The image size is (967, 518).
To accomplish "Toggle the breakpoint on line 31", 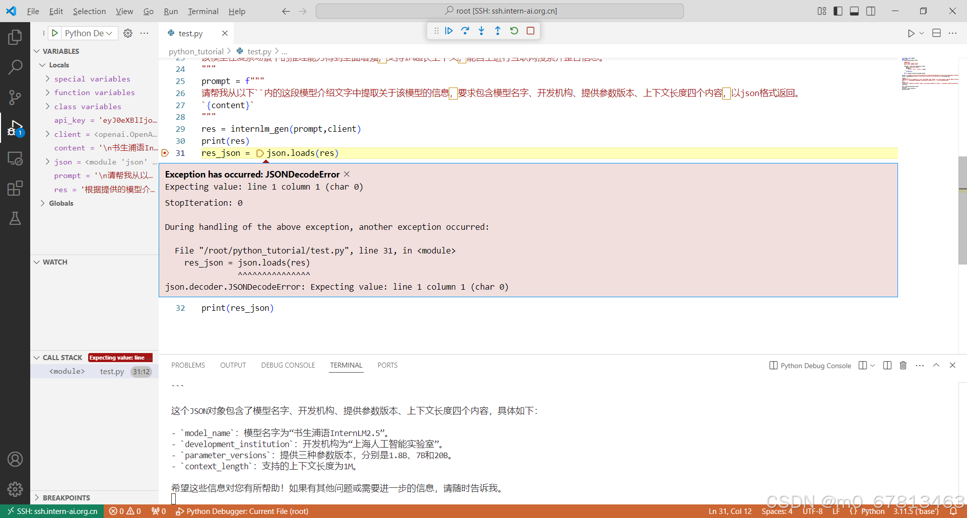I will tap(165, 153).
